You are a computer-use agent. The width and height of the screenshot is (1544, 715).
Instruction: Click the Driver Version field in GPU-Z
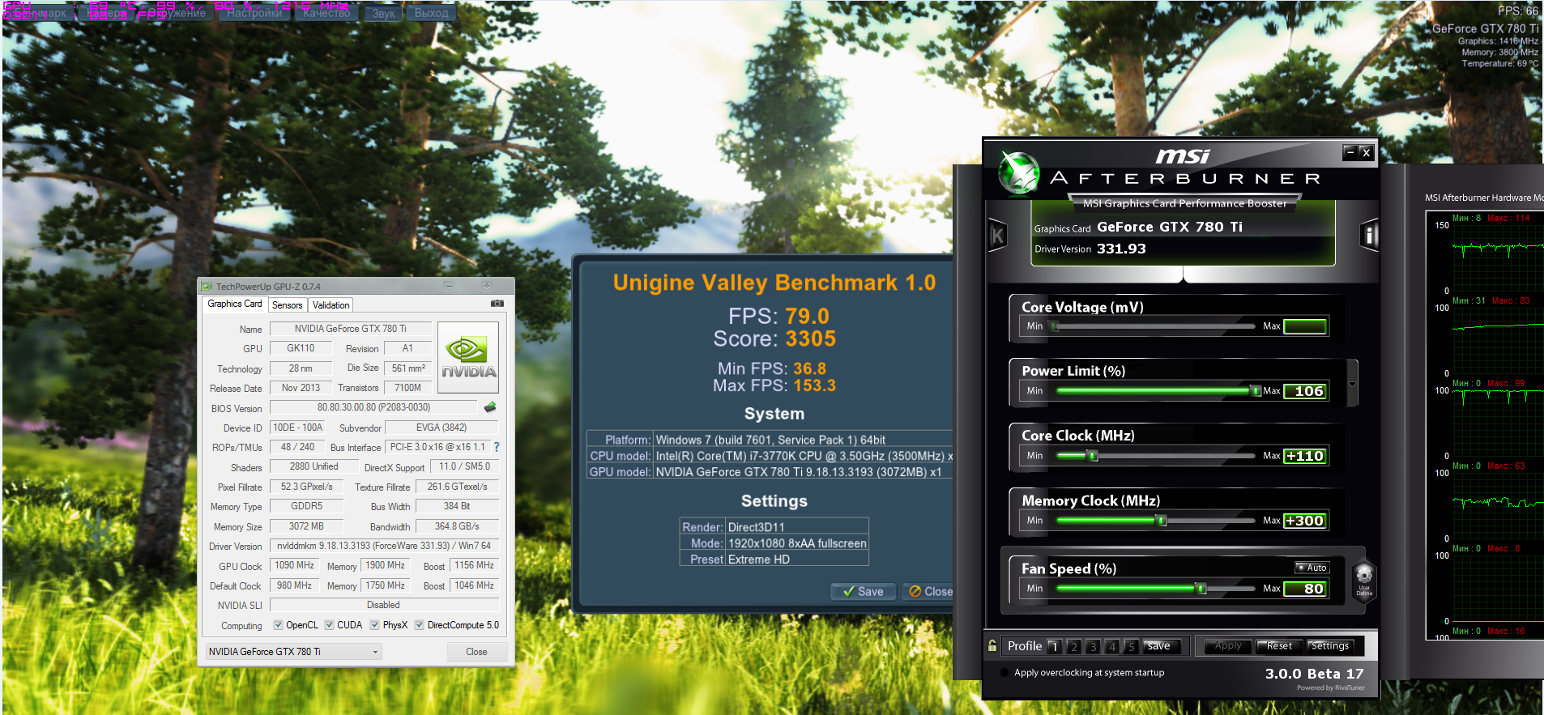click(x=385, y=546)
